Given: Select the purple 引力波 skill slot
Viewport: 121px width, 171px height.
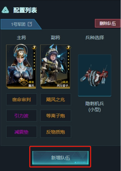Looking at the screenshot, I should (21, 116).
